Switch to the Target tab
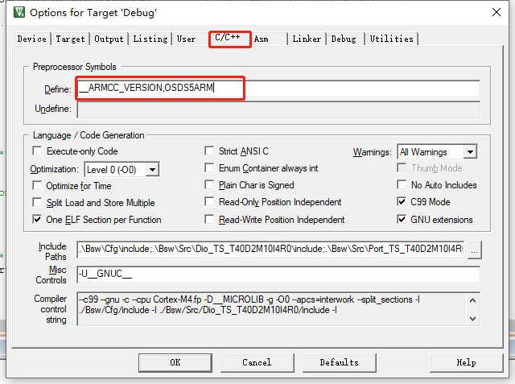 [x=70, y=39]
